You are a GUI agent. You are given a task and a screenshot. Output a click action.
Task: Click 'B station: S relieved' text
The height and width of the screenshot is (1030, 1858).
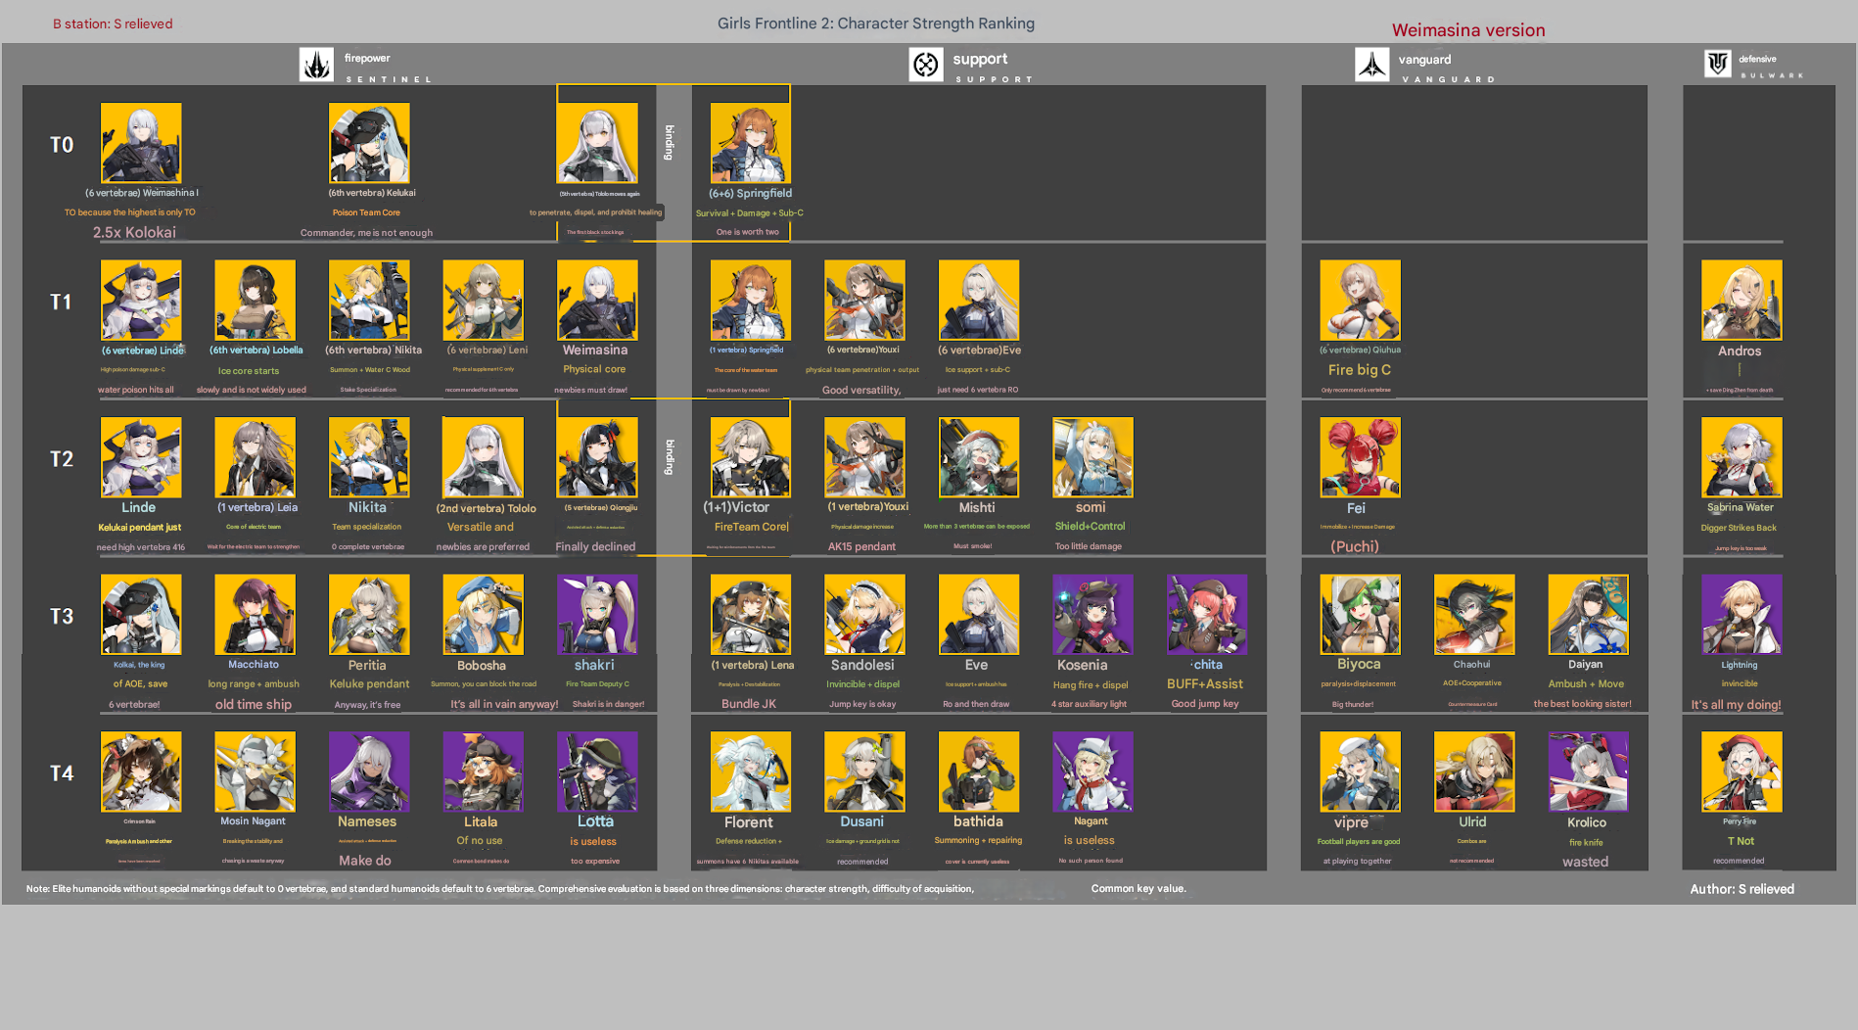click(x=113, y=23)
